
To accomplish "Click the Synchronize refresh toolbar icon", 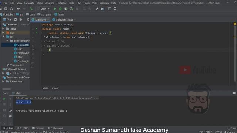I will tap(11, 9).
